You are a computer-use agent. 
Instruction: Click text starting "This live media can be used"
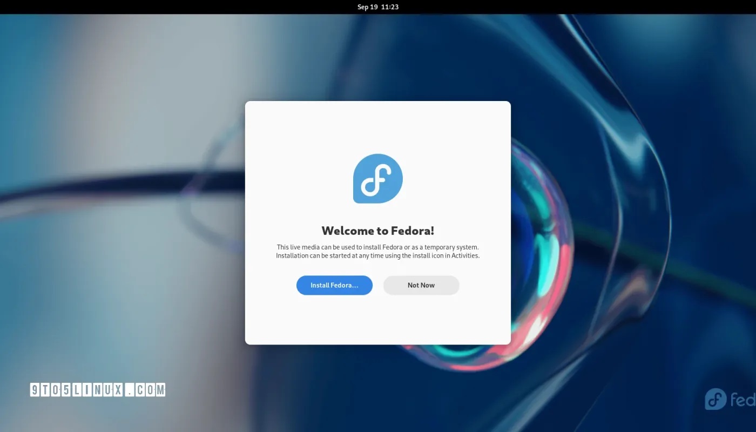pyautogui.click(x=378, y=247)
